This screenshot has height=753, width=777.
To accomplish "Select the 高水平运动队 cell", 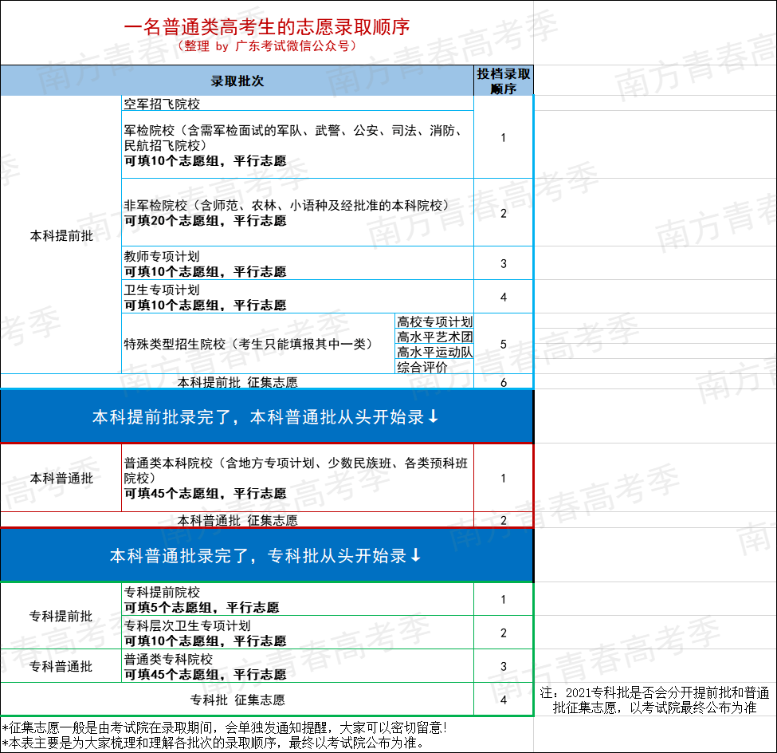I will (x=434, y=351).
